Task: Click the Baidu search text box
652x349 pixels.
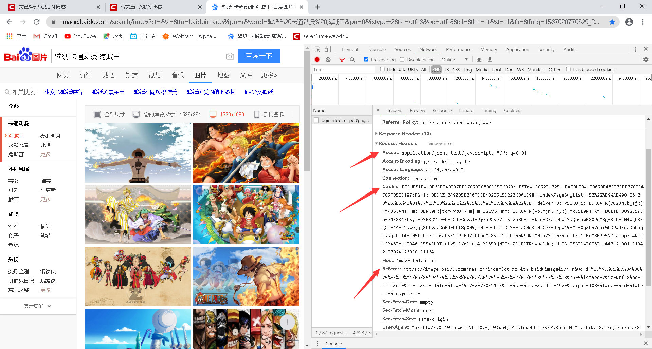Action: click(138, 56)
